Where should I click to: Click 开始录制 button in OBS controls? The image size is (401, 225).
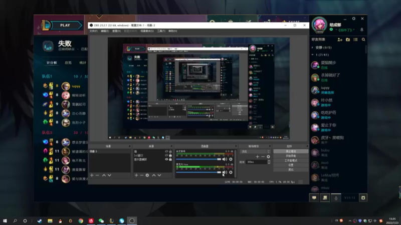click(291, 156)
